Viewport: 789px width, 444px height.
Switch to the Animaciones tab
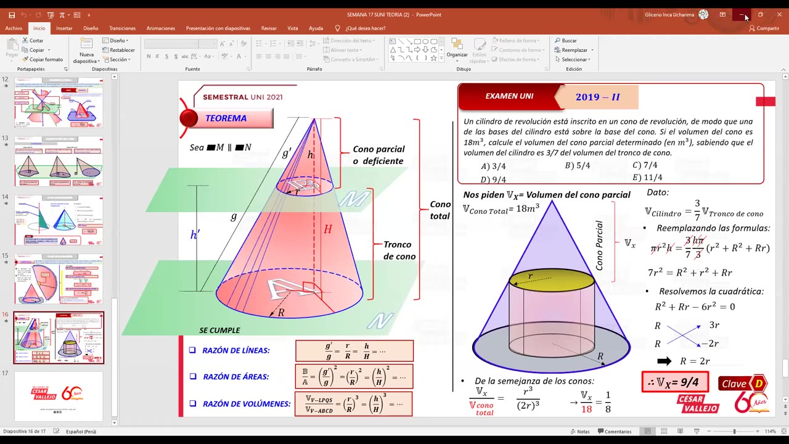tap(161, 28)
